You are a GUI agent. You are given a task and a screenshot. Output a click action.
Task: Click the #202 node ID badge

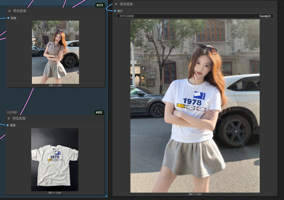pos(99,113)
